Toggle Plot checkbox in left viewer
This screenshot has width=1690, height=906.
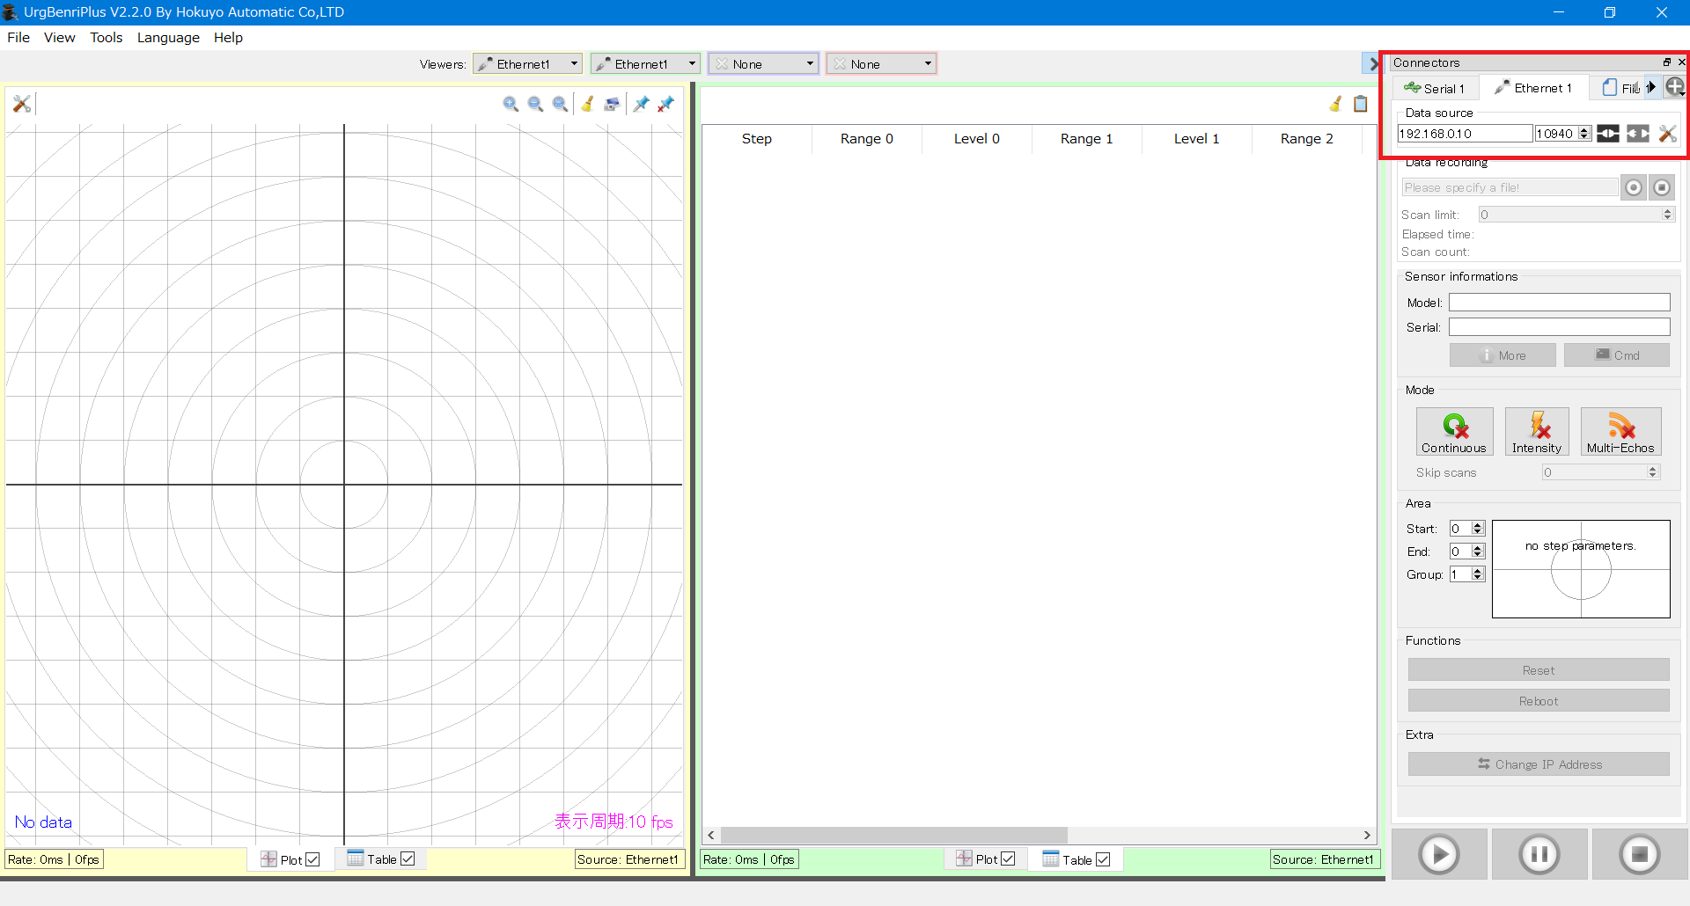click(x=312, y=859)
